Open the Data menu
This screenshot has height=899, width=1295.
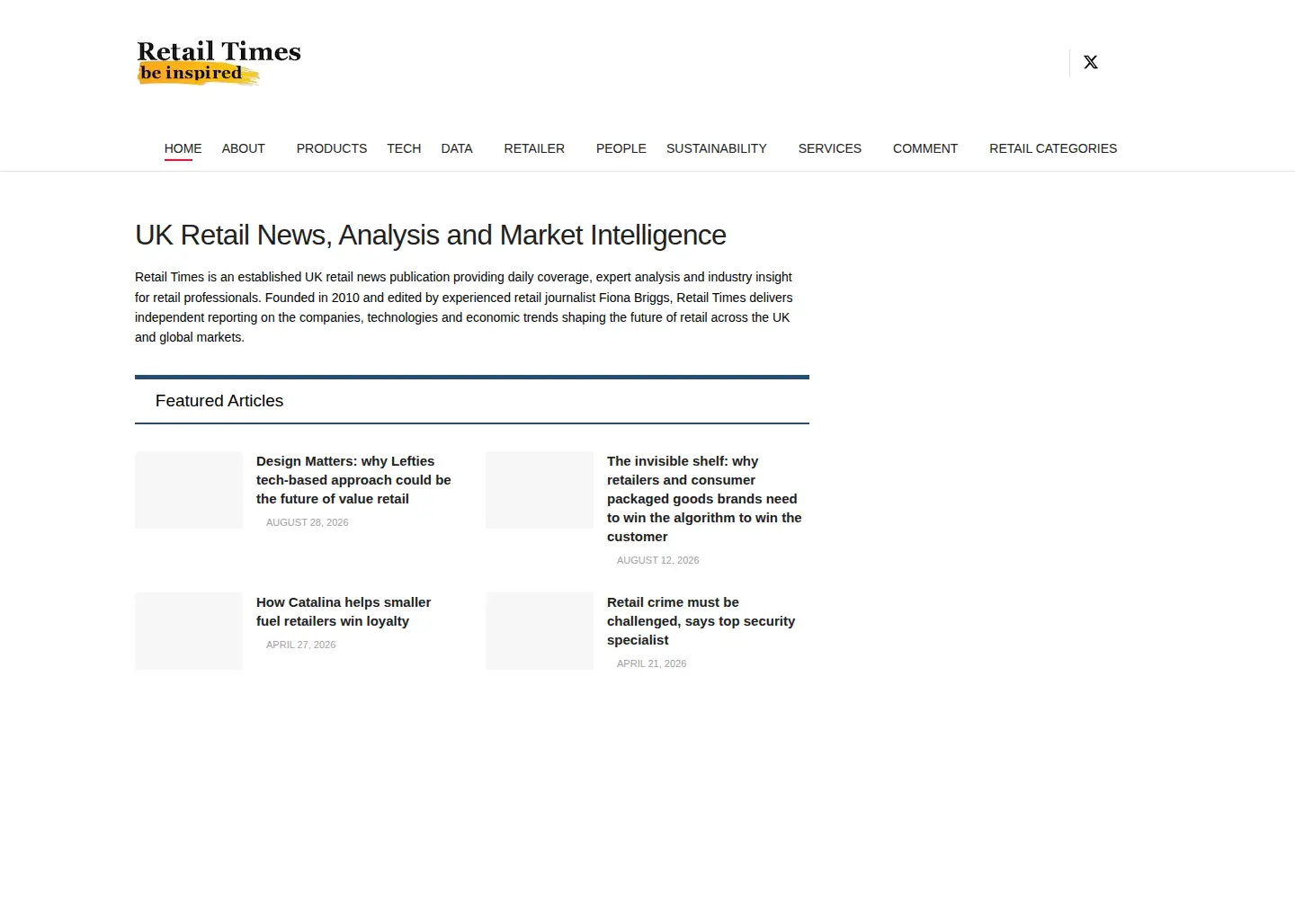point(457,148)
